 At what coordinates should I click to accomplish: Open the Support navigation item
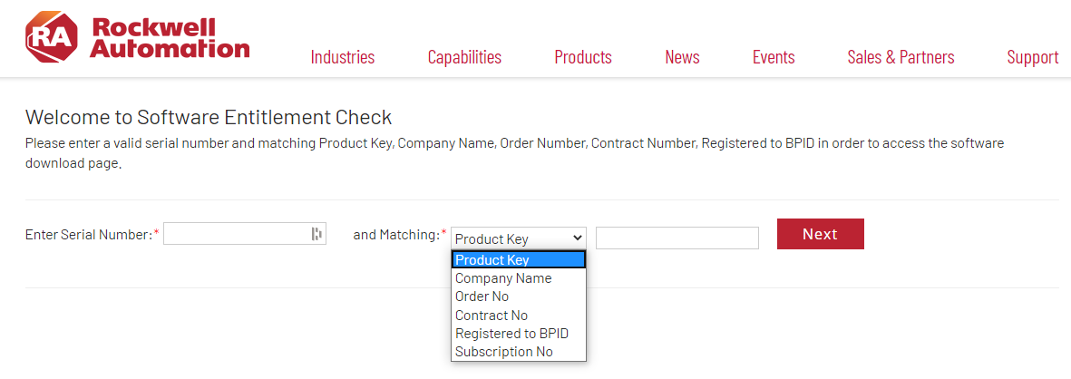pos(1033,57)
